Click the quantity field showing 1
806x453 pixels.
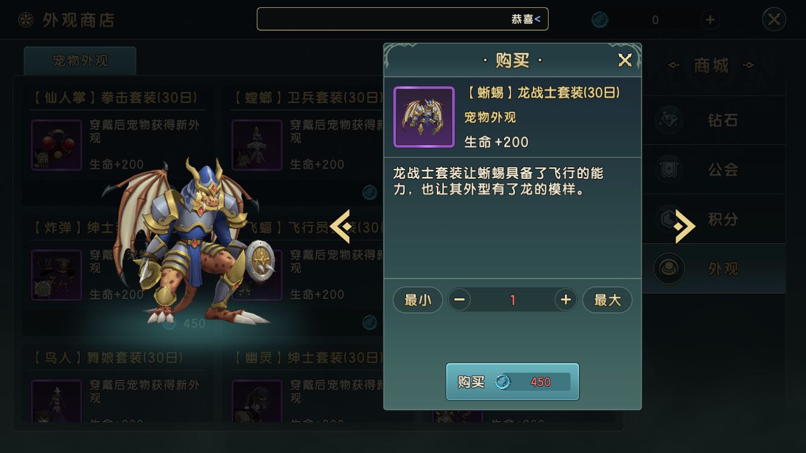point(512,300)
